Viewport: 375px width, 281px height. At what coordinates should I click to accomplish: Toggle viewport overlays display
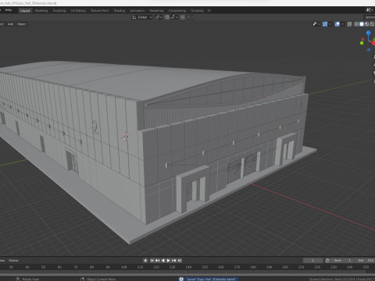click(337, 24)
